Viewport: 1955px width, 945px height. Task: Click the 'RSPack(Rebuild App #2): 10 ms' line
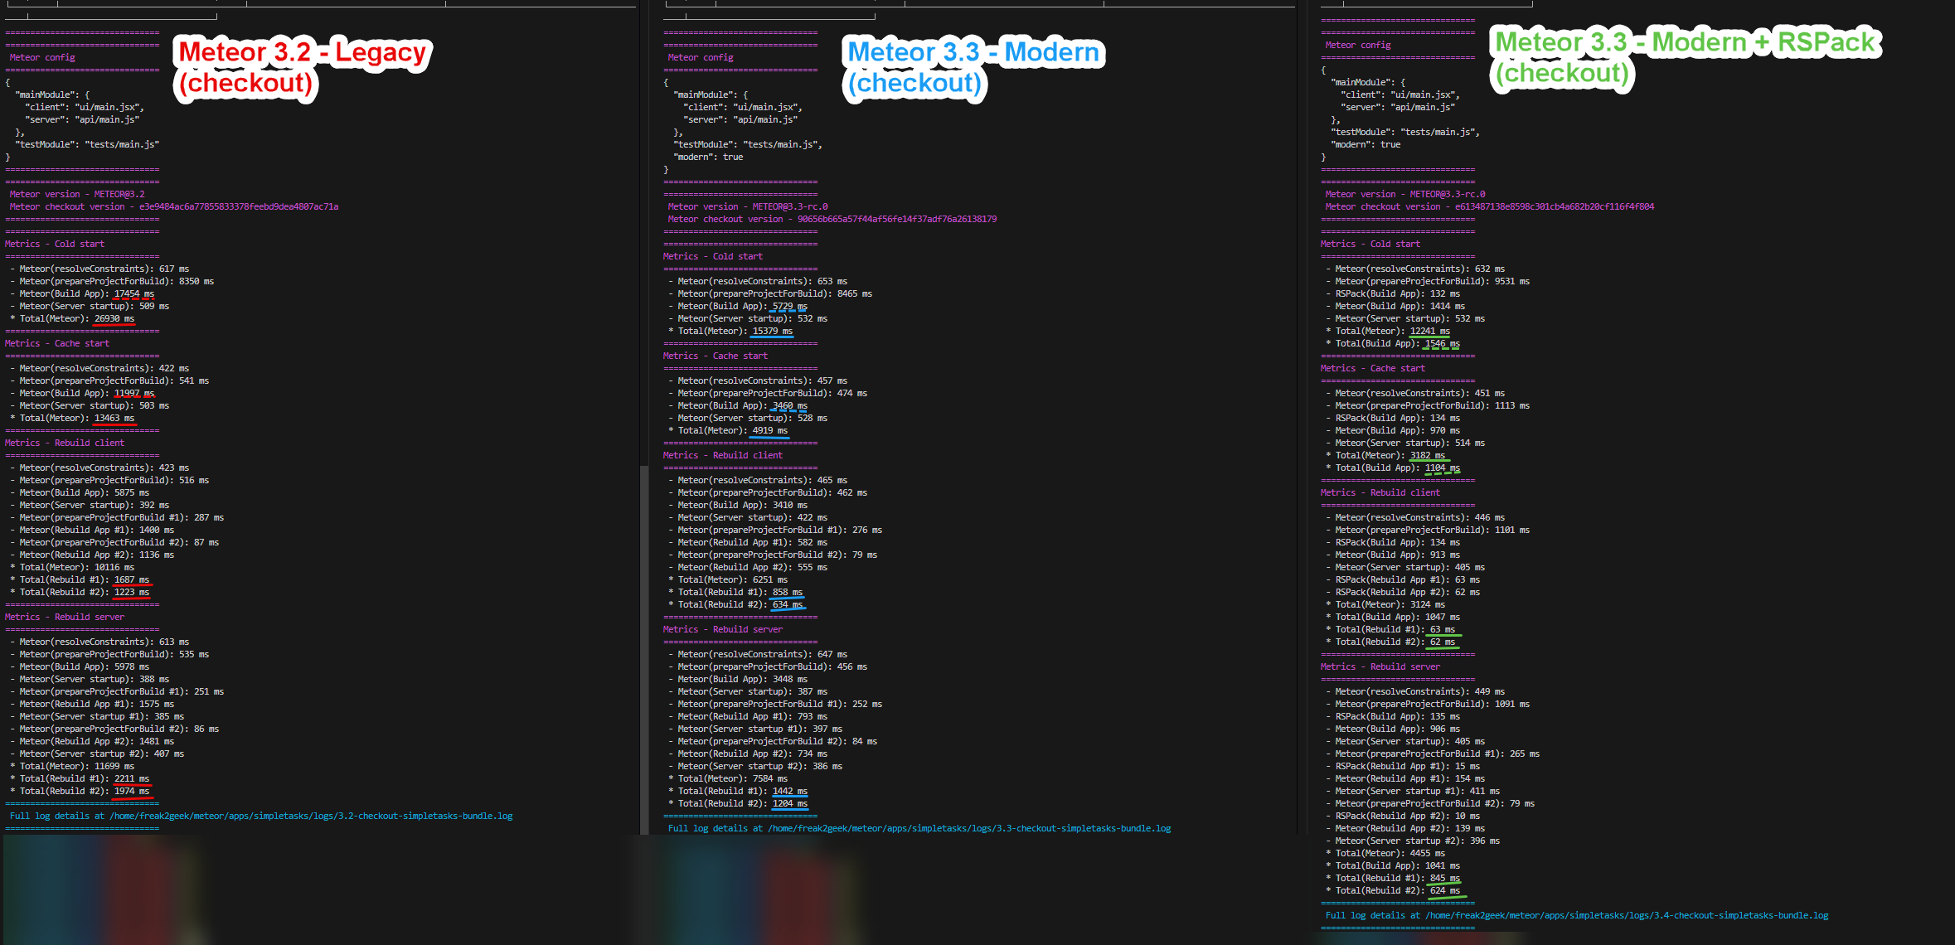click(1403, 816)
